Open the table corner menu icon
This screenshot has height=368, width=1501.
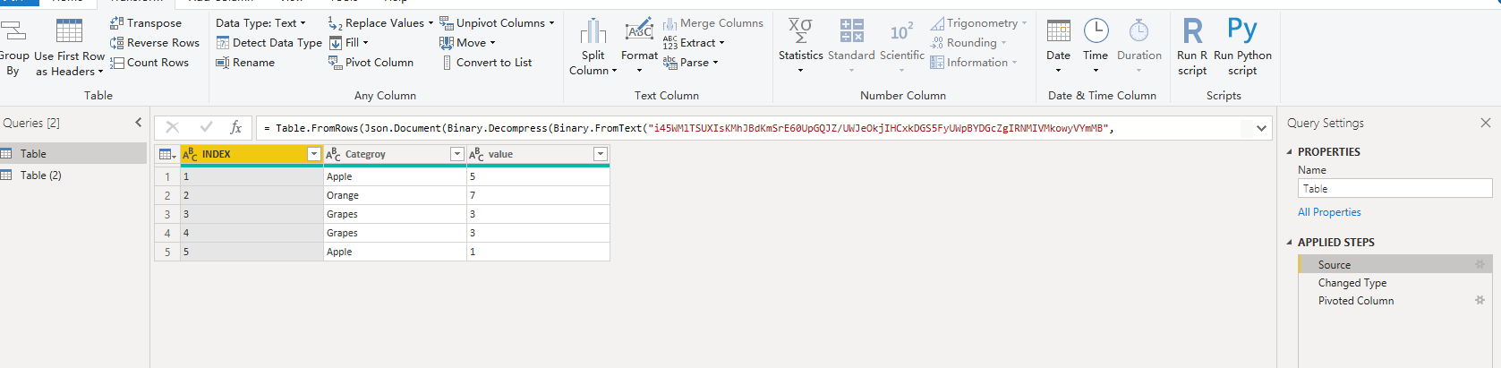coord(167,154)
